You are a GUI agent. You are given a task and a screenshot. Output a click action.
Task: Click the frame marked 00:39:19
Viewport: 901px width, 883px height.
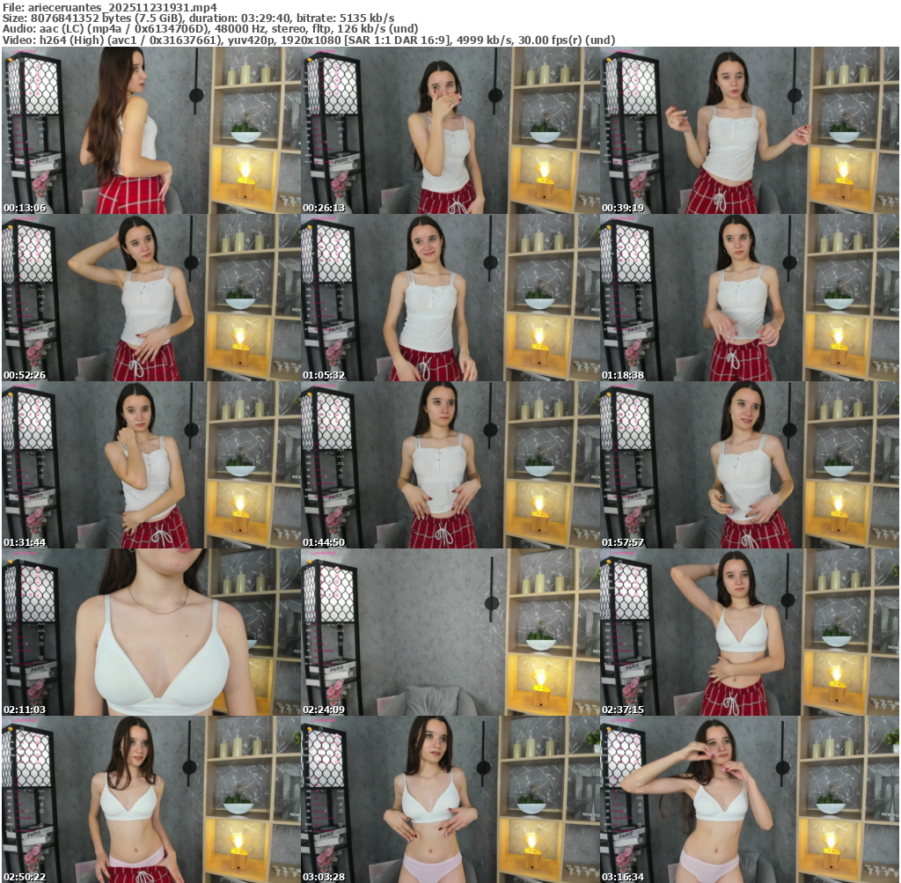tap(749, 131)
